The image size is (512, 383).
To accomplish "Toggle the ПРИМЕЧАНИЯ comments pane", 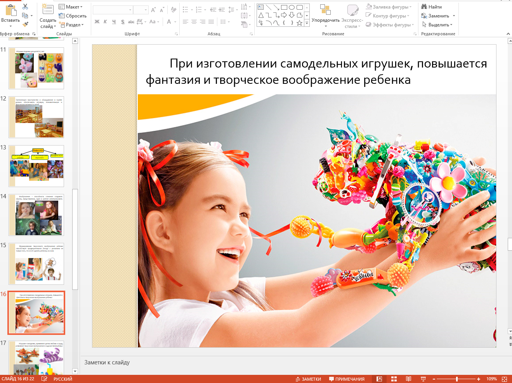I will pos(347,379).
